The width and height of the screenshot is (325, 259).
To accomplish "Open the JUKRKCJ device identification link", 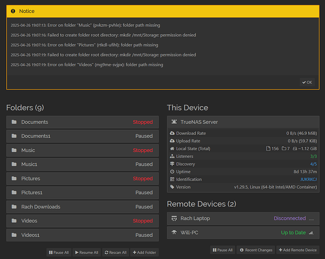I will click(308, 179).
